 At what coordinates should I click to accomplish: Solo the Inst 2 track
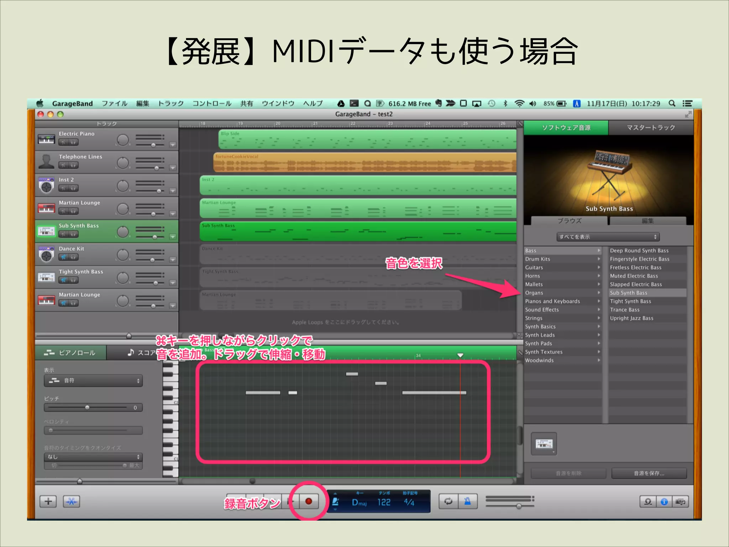[73, 188]
